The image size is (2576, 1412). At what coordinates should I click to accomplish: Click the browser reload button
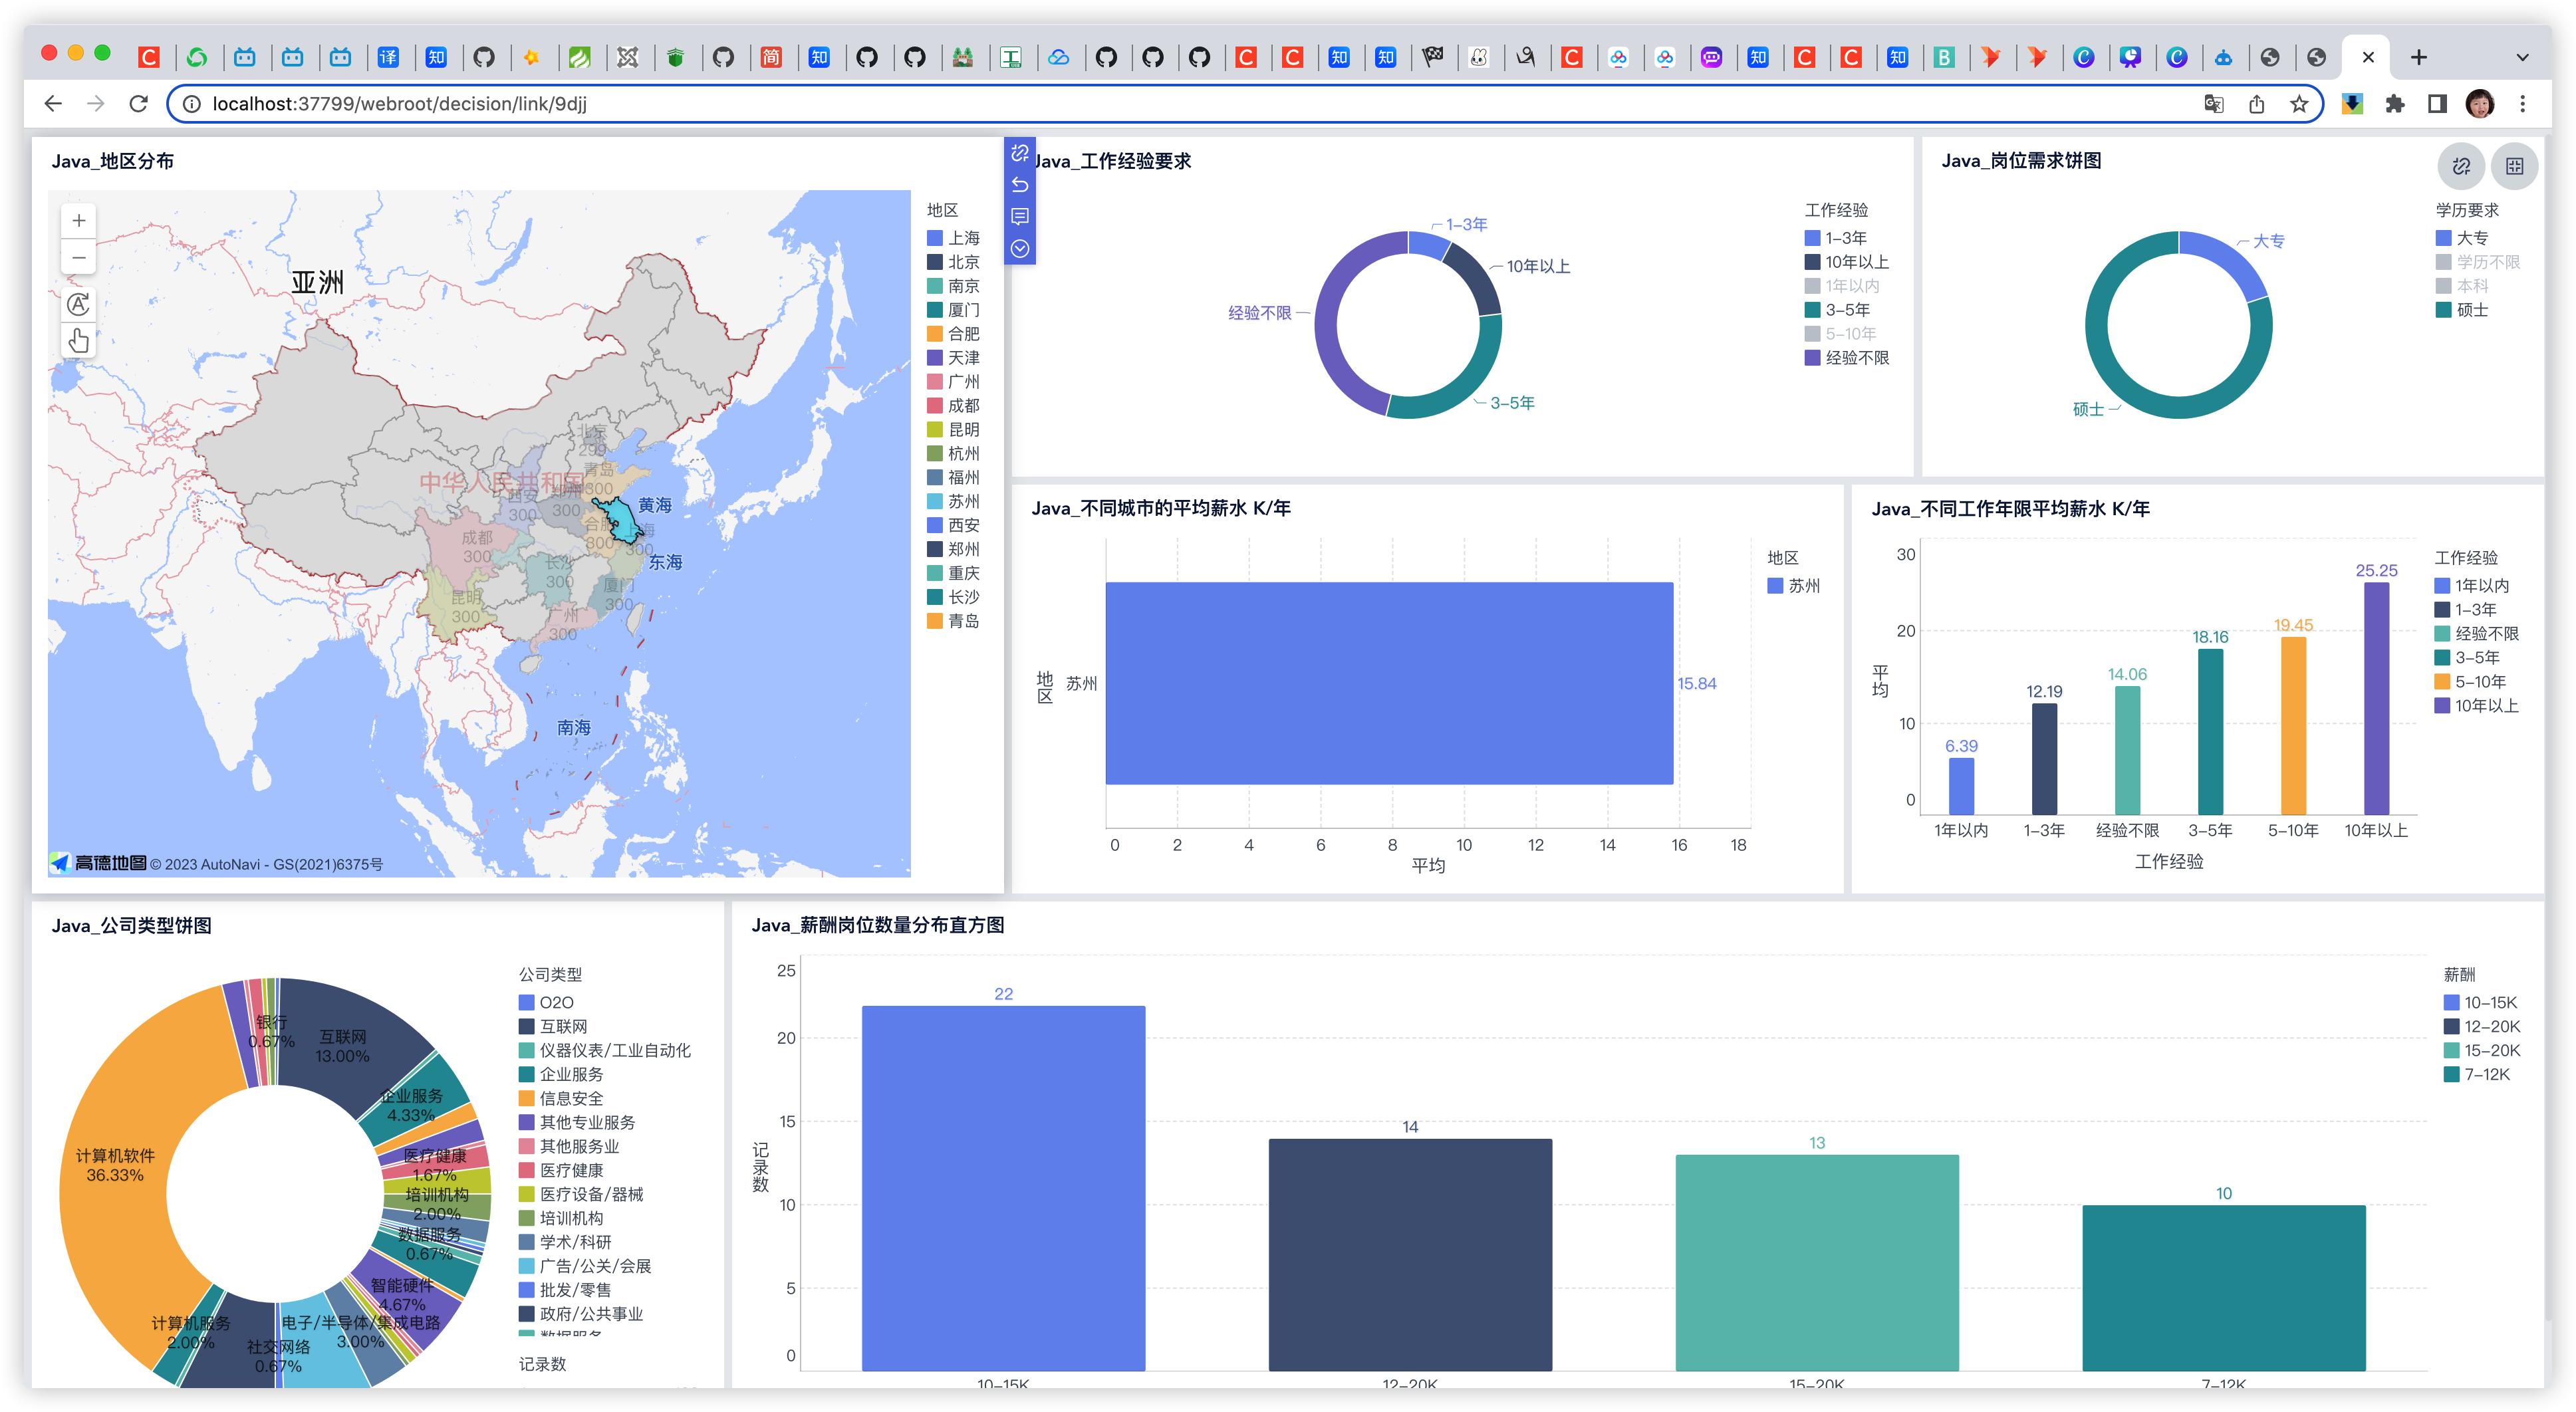coord(139,104)
